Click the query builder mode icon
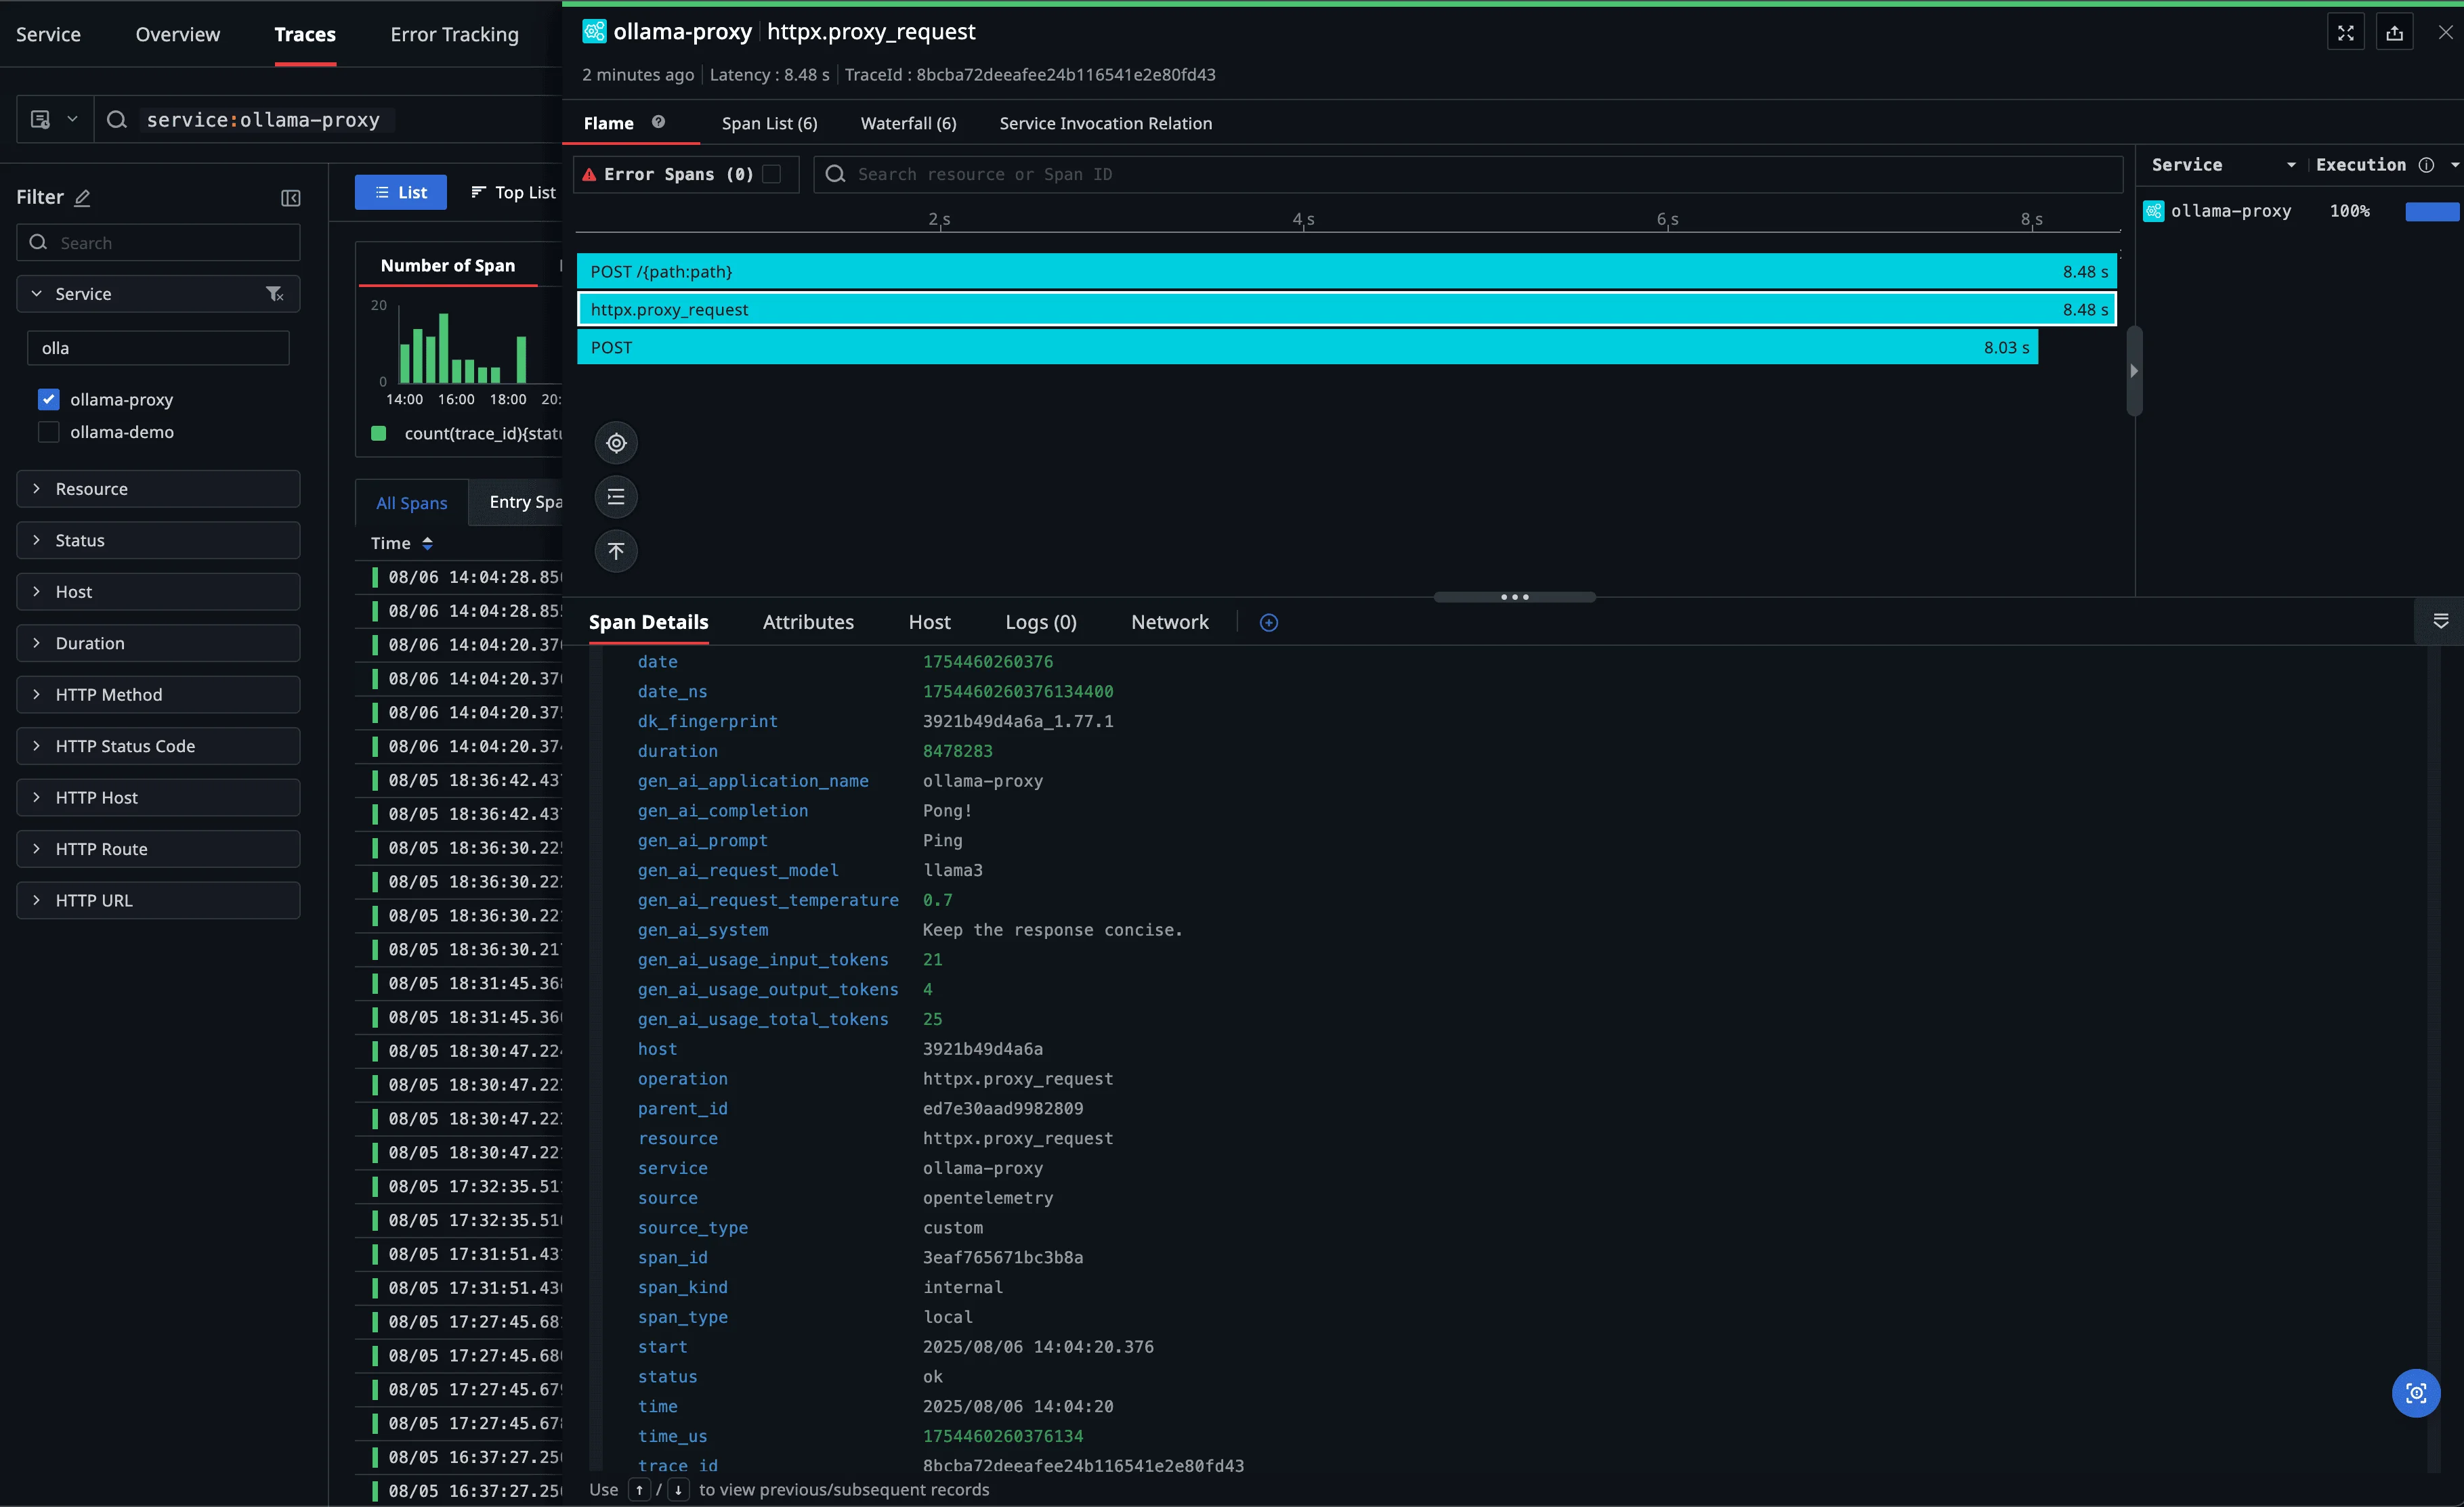The image size is (2464, 1507). pos(41,120)
